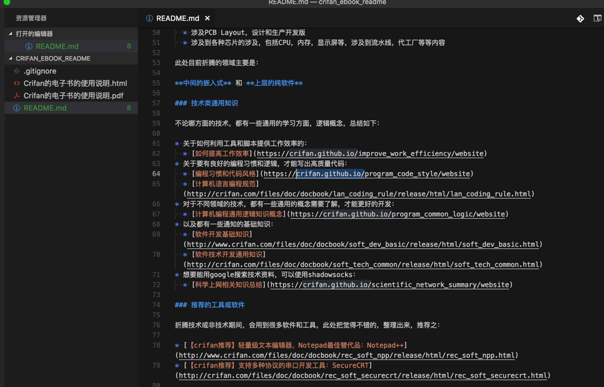Click line number 64 in the gutter
Viewport: 604px width, 387px height.
click(156, 174)
